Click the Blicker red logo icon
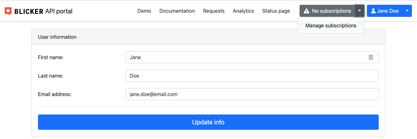The width and height of the screenshot is (417, 139). point(8,11)
